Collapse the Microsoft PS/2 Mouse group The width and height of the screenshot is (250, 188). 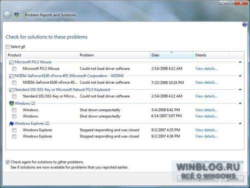pyautogui.click(x=240, y=62)
